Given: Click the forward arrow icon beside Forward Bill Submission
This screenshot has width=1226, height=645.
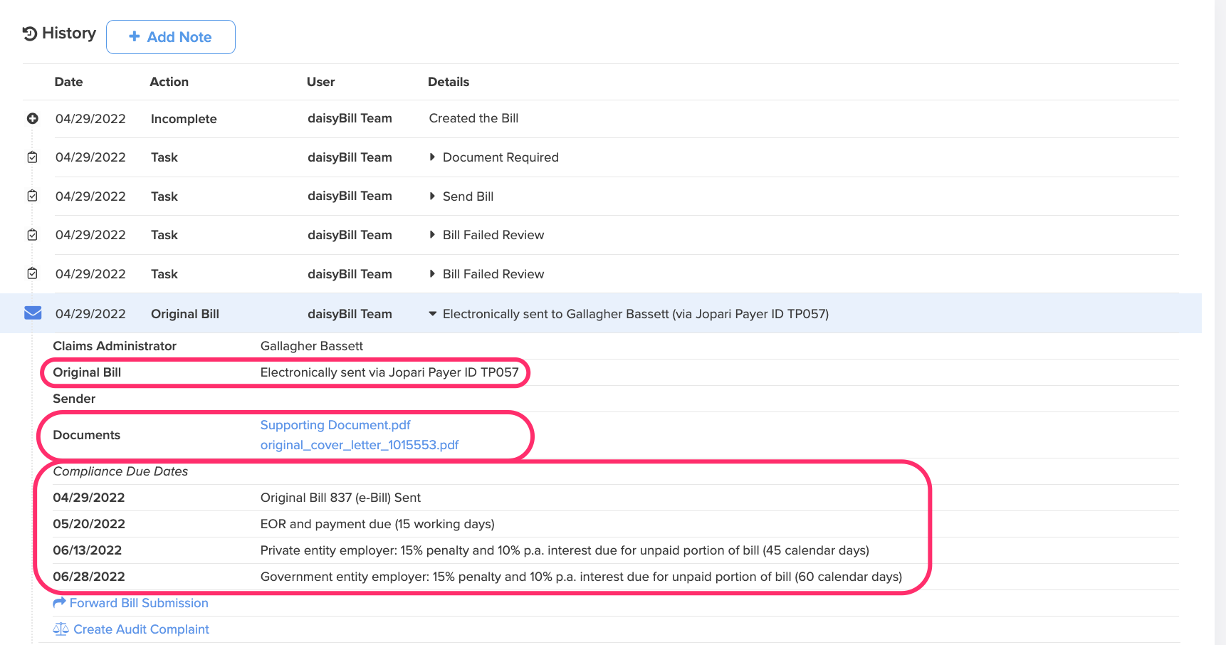Looking at the screenshot, I should point(59,603).
